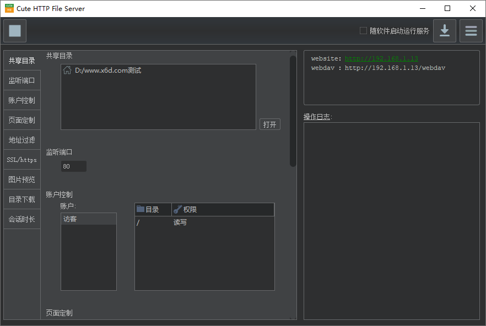Click the download arrow toolbar icon
The height and width of the screenshot is (326, 486).
tap(444, 31)
